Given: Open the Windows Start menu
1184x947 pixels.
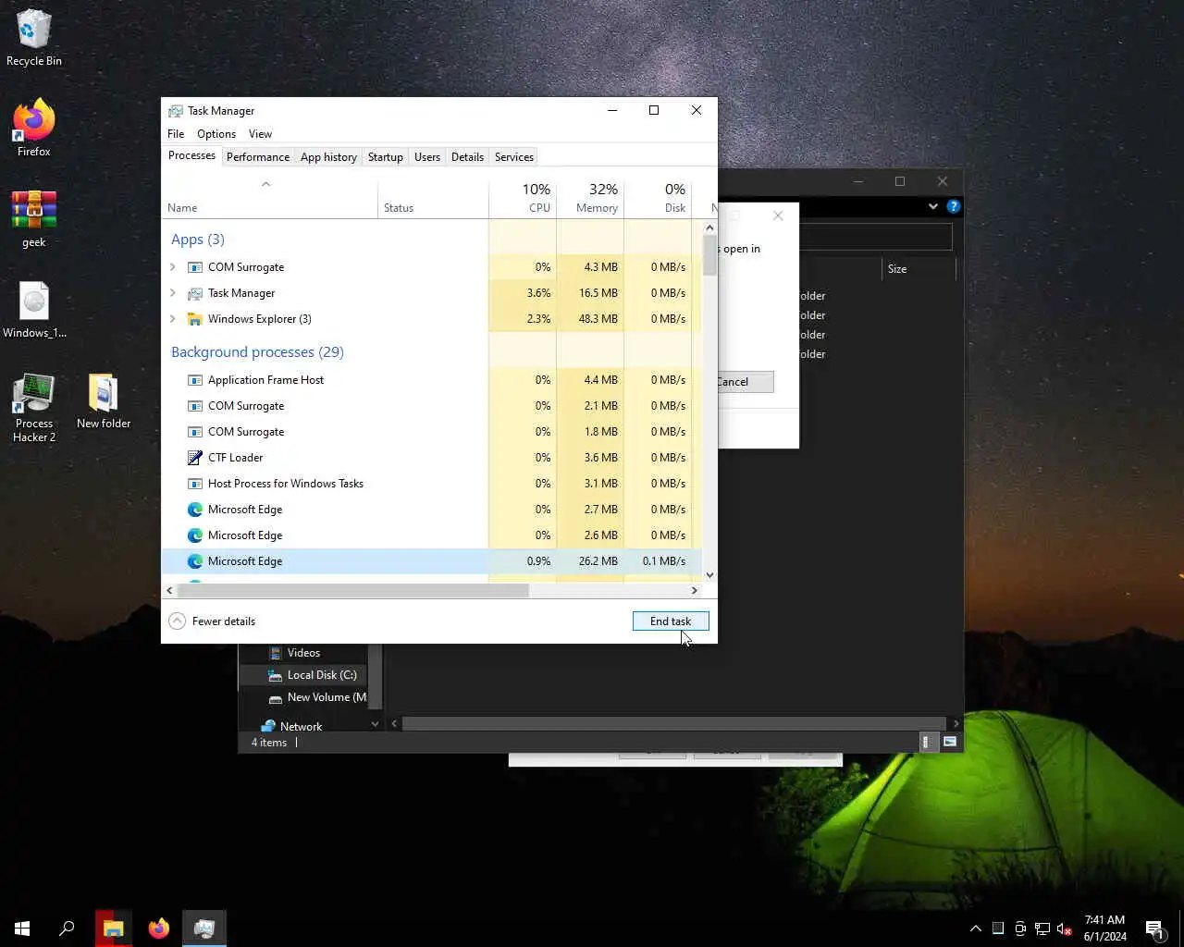Looking at the screenshot, I should [22, 928].
